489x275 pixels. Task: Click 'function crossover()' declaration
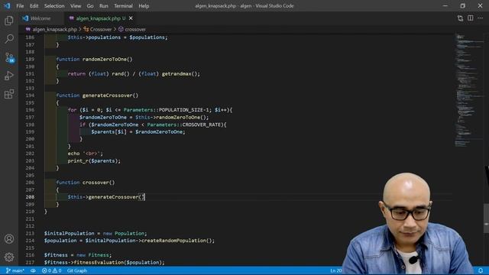pyautogui.click(x=86, y=183)
